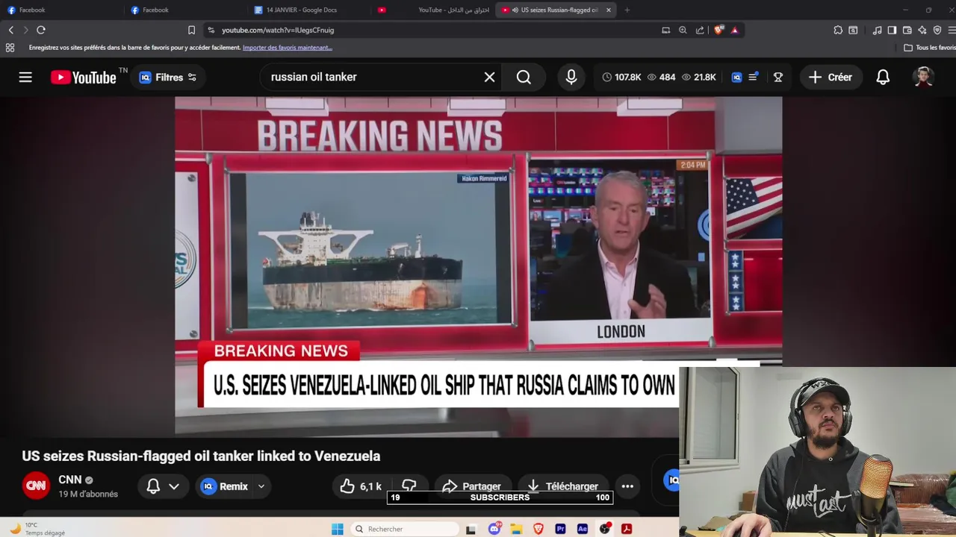Expand the notification chevron dropdown
956x537 pixels.
pyautogui.click(x=174, y=486)
